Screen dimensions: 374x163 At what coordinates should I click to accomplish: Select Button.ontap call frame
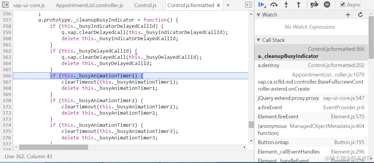click(x=311, y=142)
